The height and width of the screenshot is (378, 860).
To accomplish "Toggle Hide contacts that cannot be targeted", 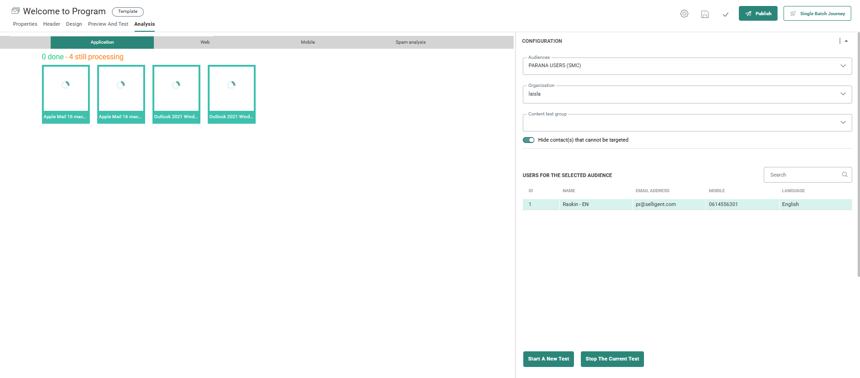I will [528, 140].
